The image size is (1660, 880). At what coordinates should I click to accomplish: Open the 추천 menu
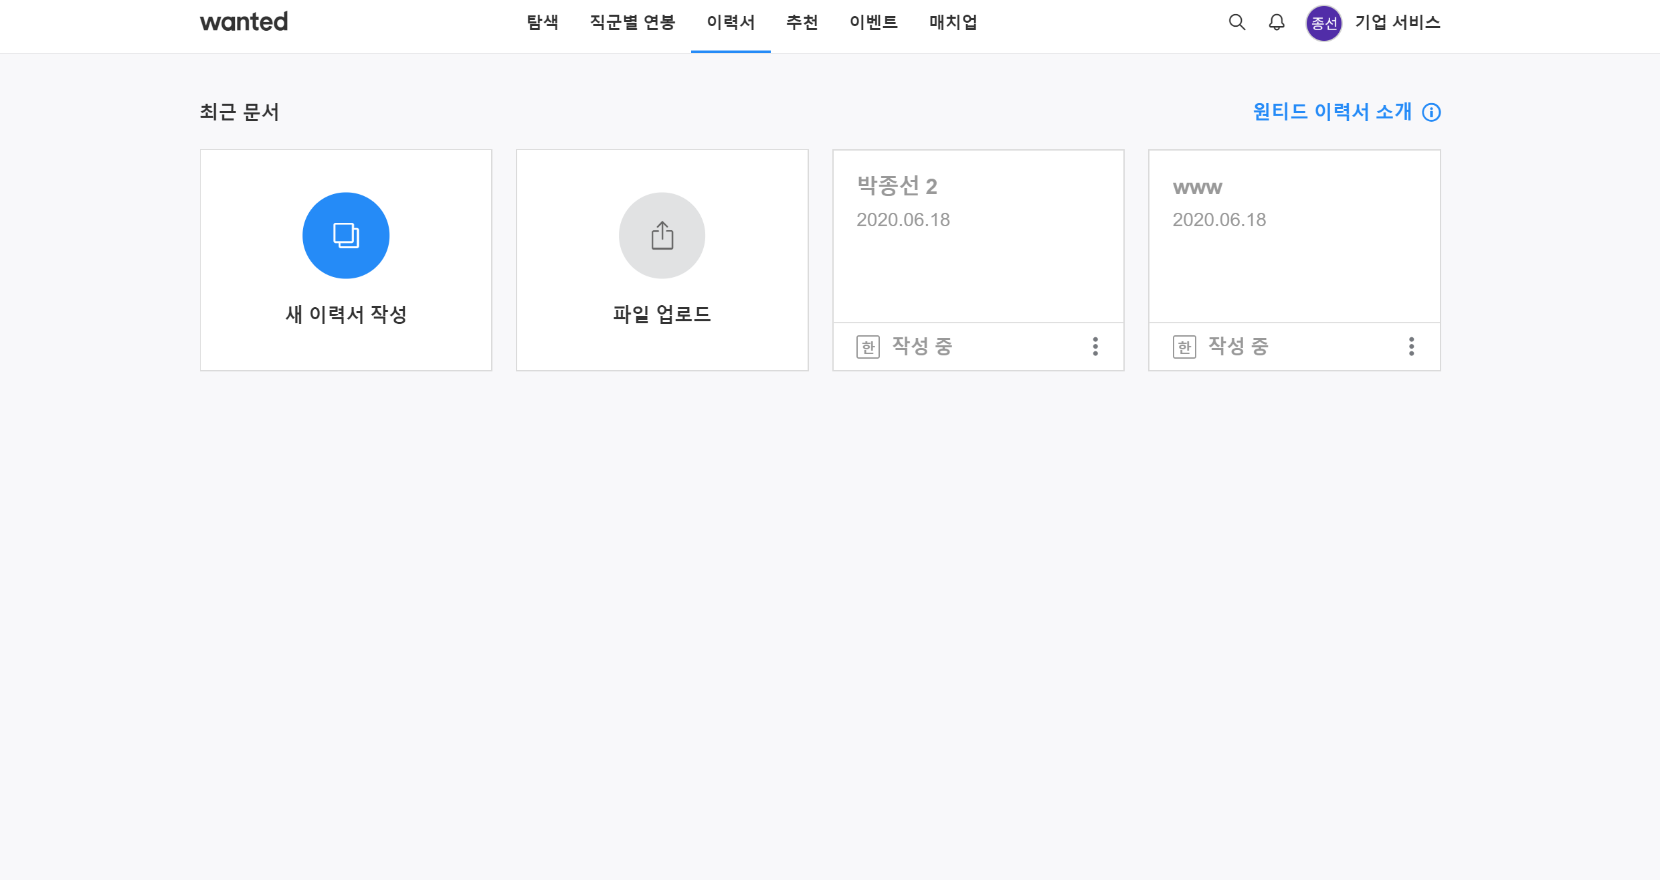[802, 22]
